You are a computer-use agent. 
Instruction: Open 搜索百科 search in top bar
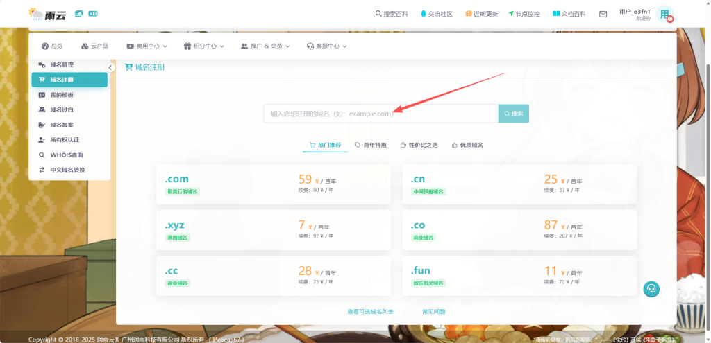click(392, 14)
